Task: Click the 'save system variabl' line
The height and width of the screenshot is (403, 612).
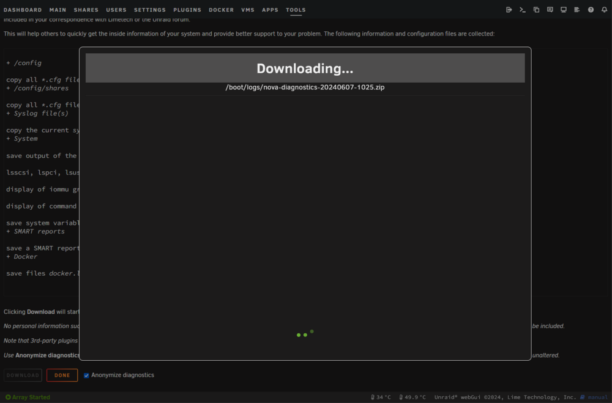Action: pos(43,223)
